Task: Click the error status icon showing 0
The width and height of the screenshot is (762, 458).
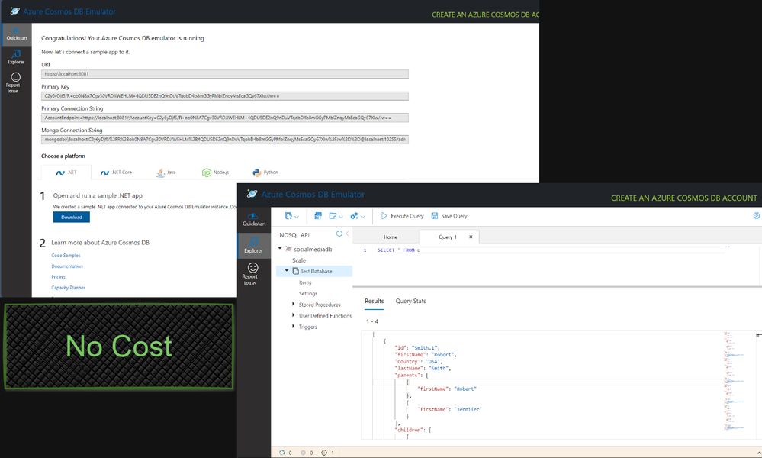Action: [304, 453]
